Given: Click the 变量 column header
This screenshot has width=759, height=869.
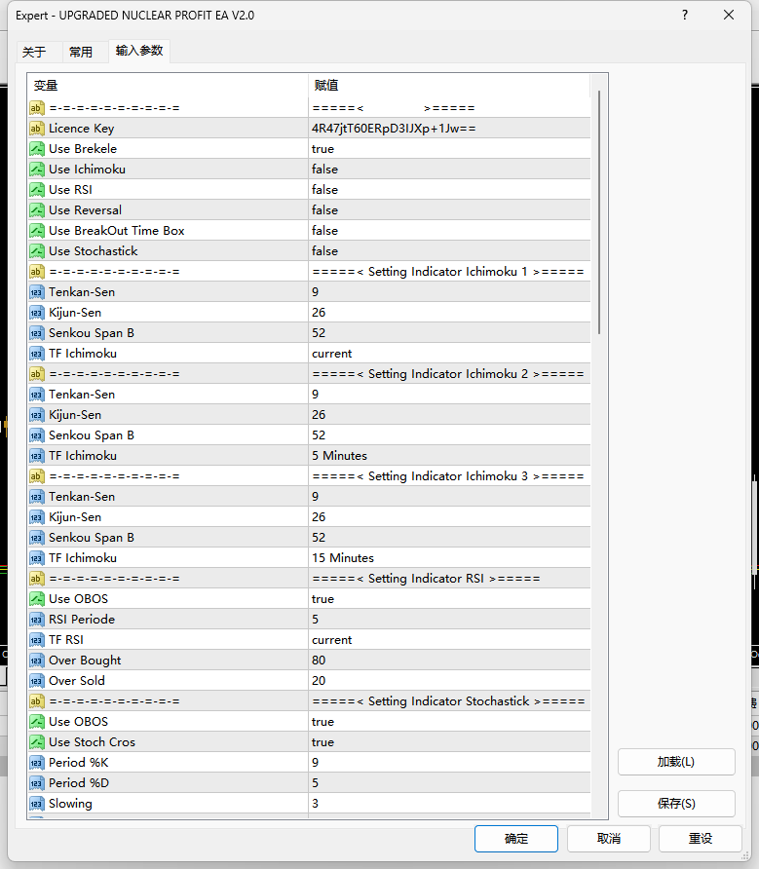Looking at the screenshot, I should (168, 86).
